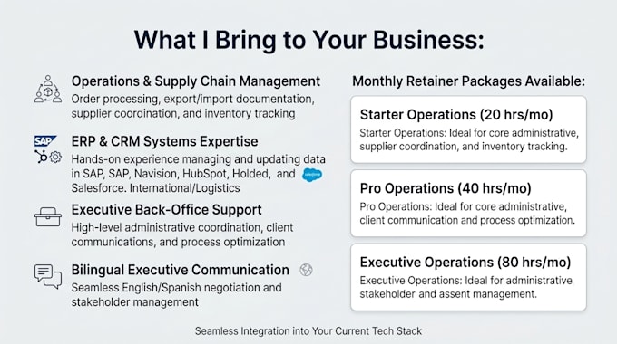This screenshot has width=617, height=344.
Task: Click the supply chain people-and-box icon
Action: (x=48, y=90)
